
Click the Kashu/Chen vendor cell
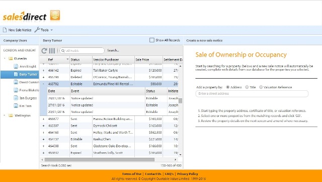tap(113, 139)
